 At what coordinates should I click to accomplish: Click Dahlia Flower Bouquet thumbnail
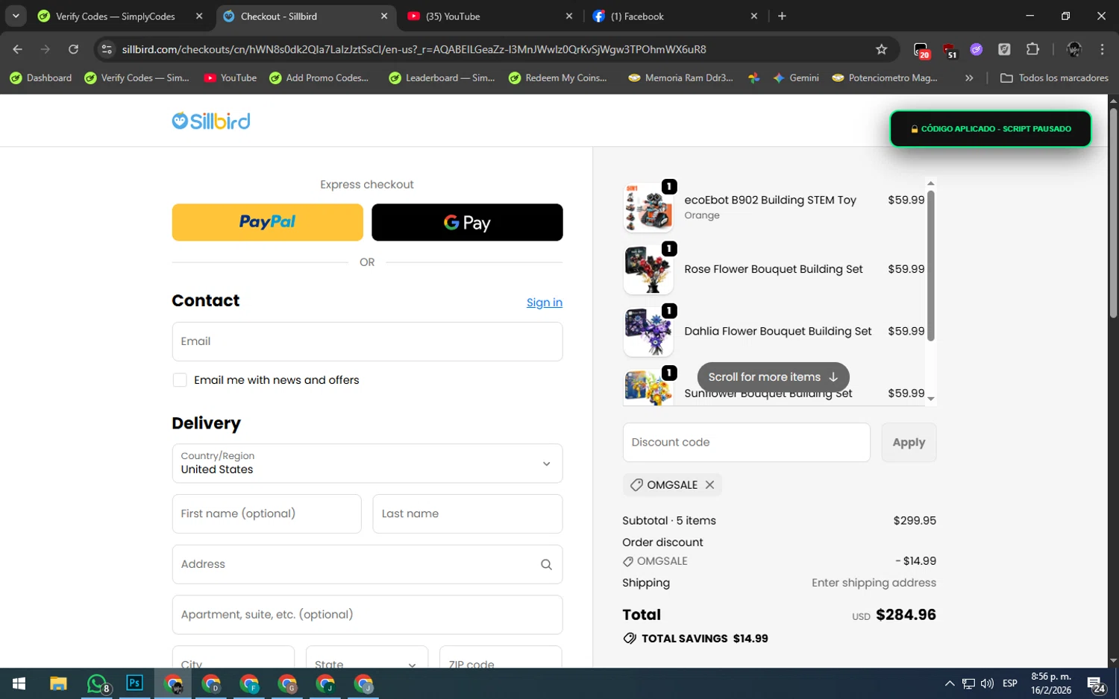tap(648, 332)
